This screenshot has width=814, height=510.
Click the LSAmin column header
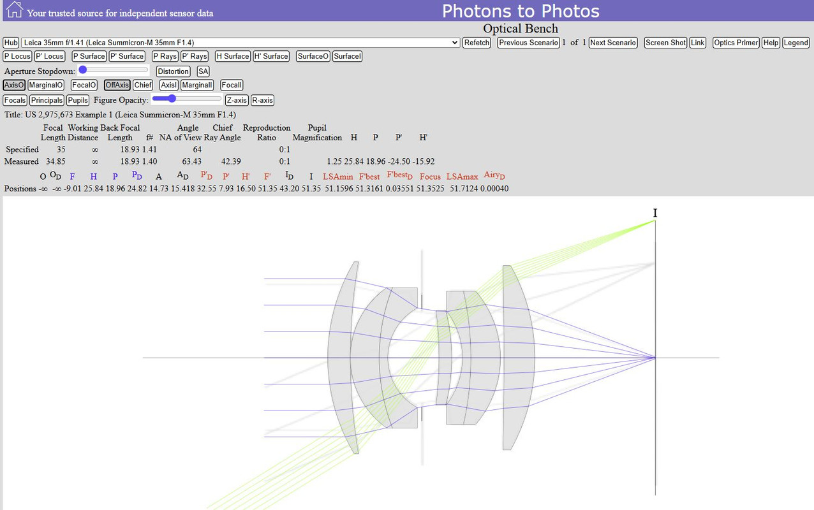click(338, 177)
